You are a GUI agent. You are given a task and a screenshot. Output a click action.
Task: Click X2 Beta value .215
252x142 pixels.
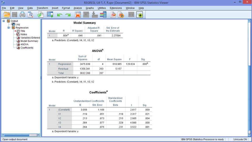click(x=121, y=118)
